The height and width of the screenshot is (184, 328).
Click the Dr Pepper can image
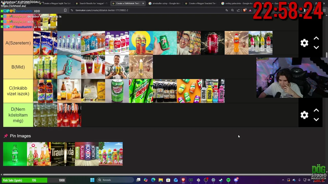[213, 43]
